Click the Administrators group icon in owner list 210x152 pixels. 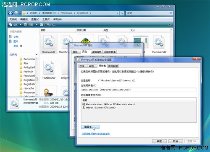[x=84, y=104]
